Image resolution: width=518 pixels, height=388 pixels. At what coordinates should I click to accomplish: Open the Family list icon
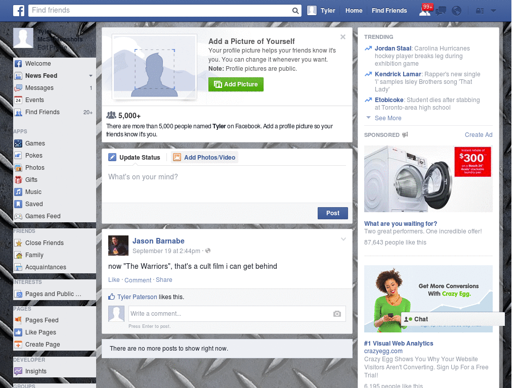[19, 255]
